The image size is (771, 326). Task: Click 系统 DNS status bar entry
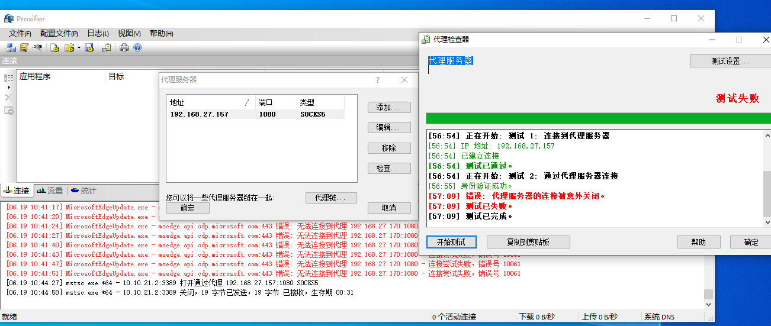(x=659, y=317)
